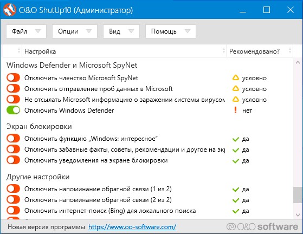Toggle 'Отключить уведомления на экране блокировки' switch
The image size is (303, 234).
point(14,160)
